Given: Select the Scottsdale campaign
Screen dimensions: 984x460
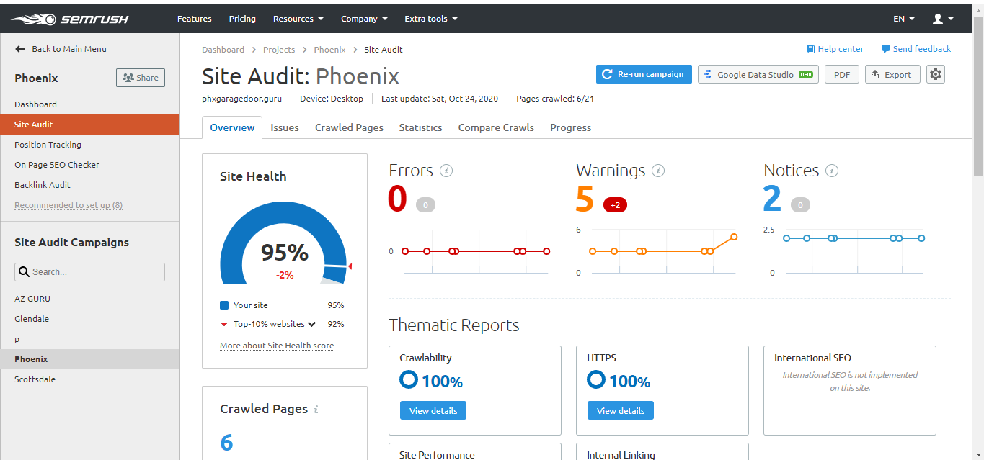Looking at the screenshot, I should (35, 379).
